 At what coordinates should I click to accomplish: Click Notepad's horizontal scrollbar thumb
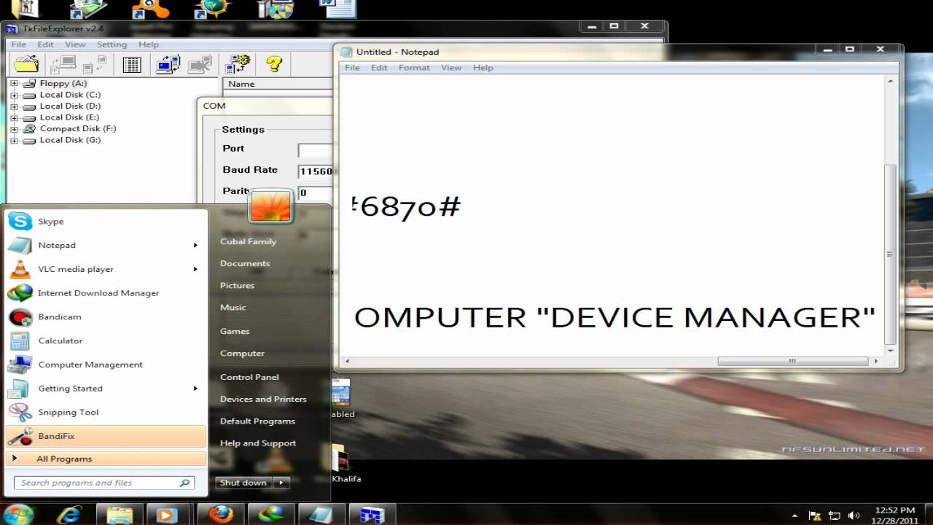tap(792, 361)
